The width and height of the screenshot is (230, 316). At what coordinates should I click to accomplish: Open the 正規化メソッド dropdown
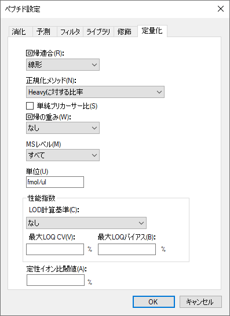coord(95,92)
